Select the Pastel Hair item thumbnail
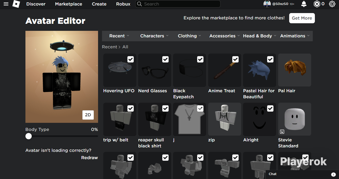This screenshot has width=339, height=179. pyautogui.click(x=260, y=70)
